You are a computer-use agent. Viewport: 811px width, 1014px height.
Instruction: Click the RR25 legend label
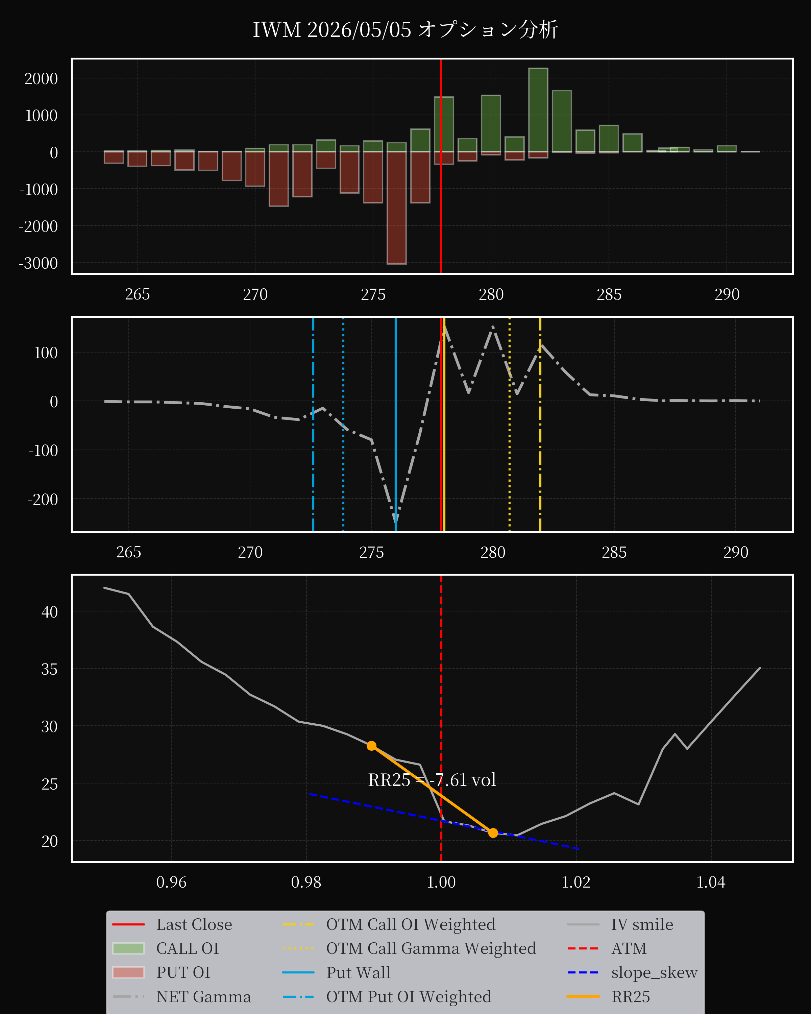[x=631, y=997]
